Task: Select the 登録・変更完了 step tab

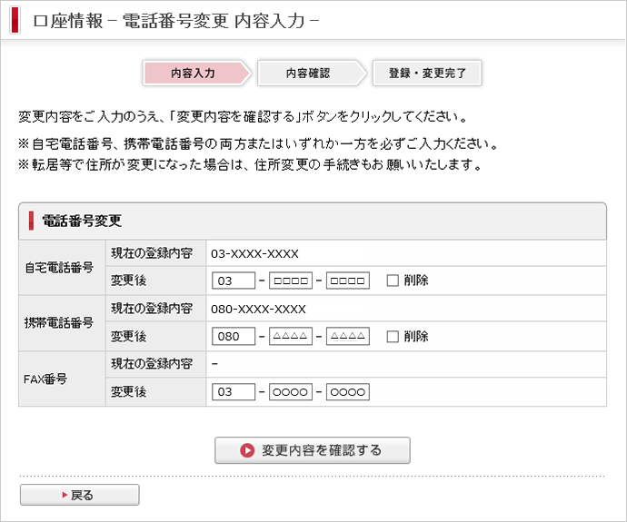Action: click(x=427, y=73)
